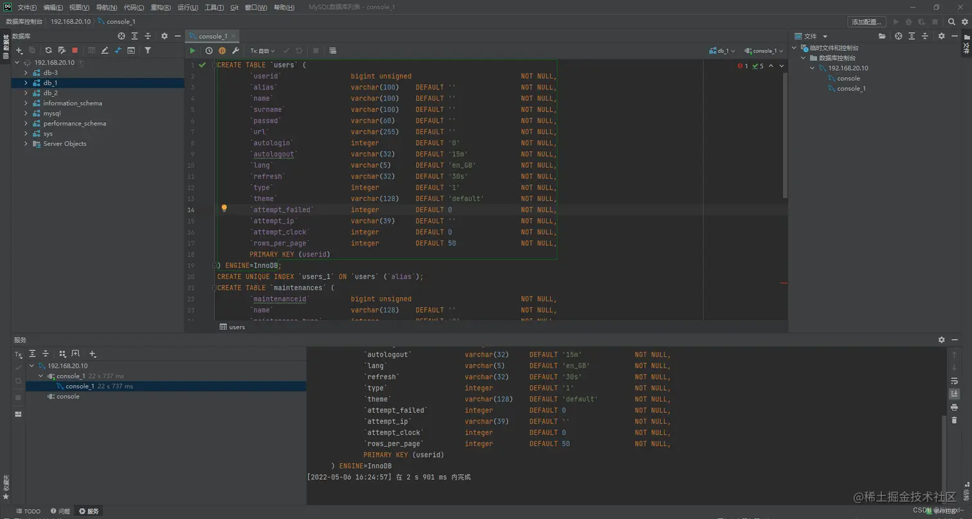Switch to the TODO tool window tab

point(28,511)
